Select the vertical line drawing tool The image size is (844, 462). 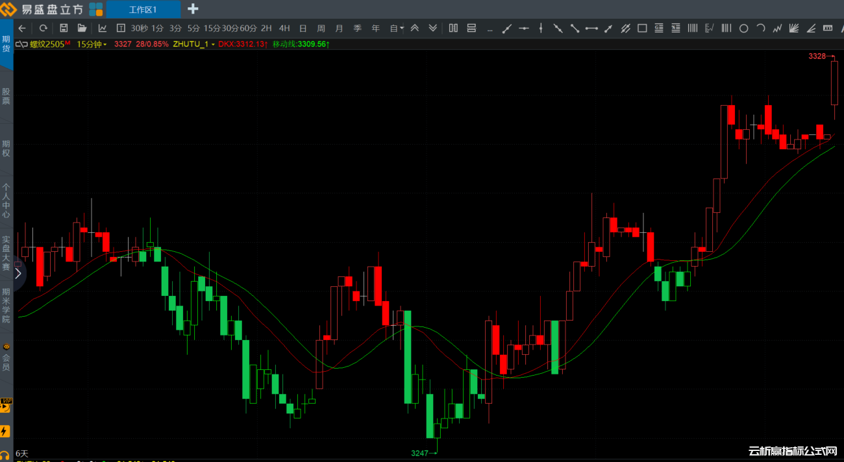click(x=540, y=28)
